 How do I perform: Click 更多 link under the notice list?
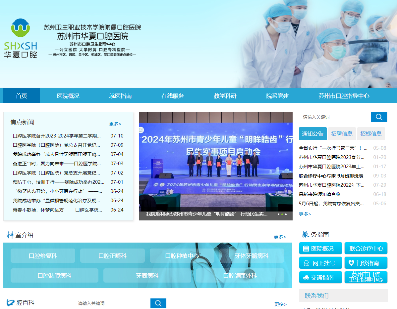305,214
